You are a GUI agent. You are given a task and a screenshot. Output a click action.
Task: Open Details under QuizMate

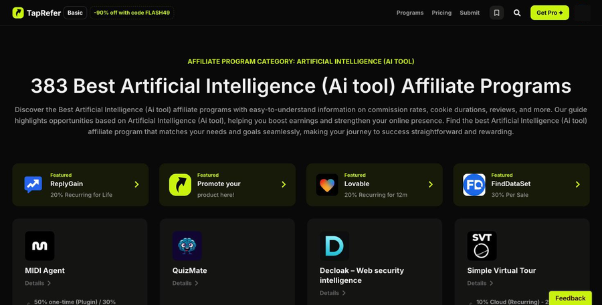pyautogui.click(x=185, y=283)
